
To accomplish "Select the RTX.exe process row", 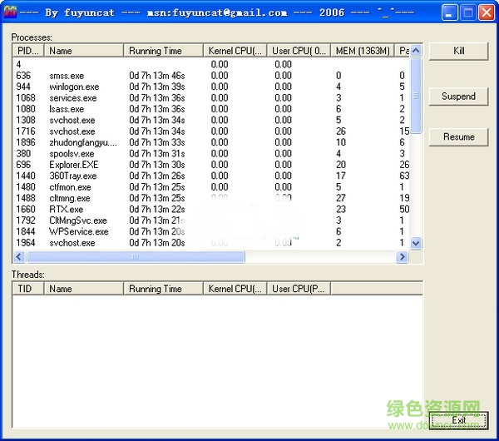I will tap(65, 210).
